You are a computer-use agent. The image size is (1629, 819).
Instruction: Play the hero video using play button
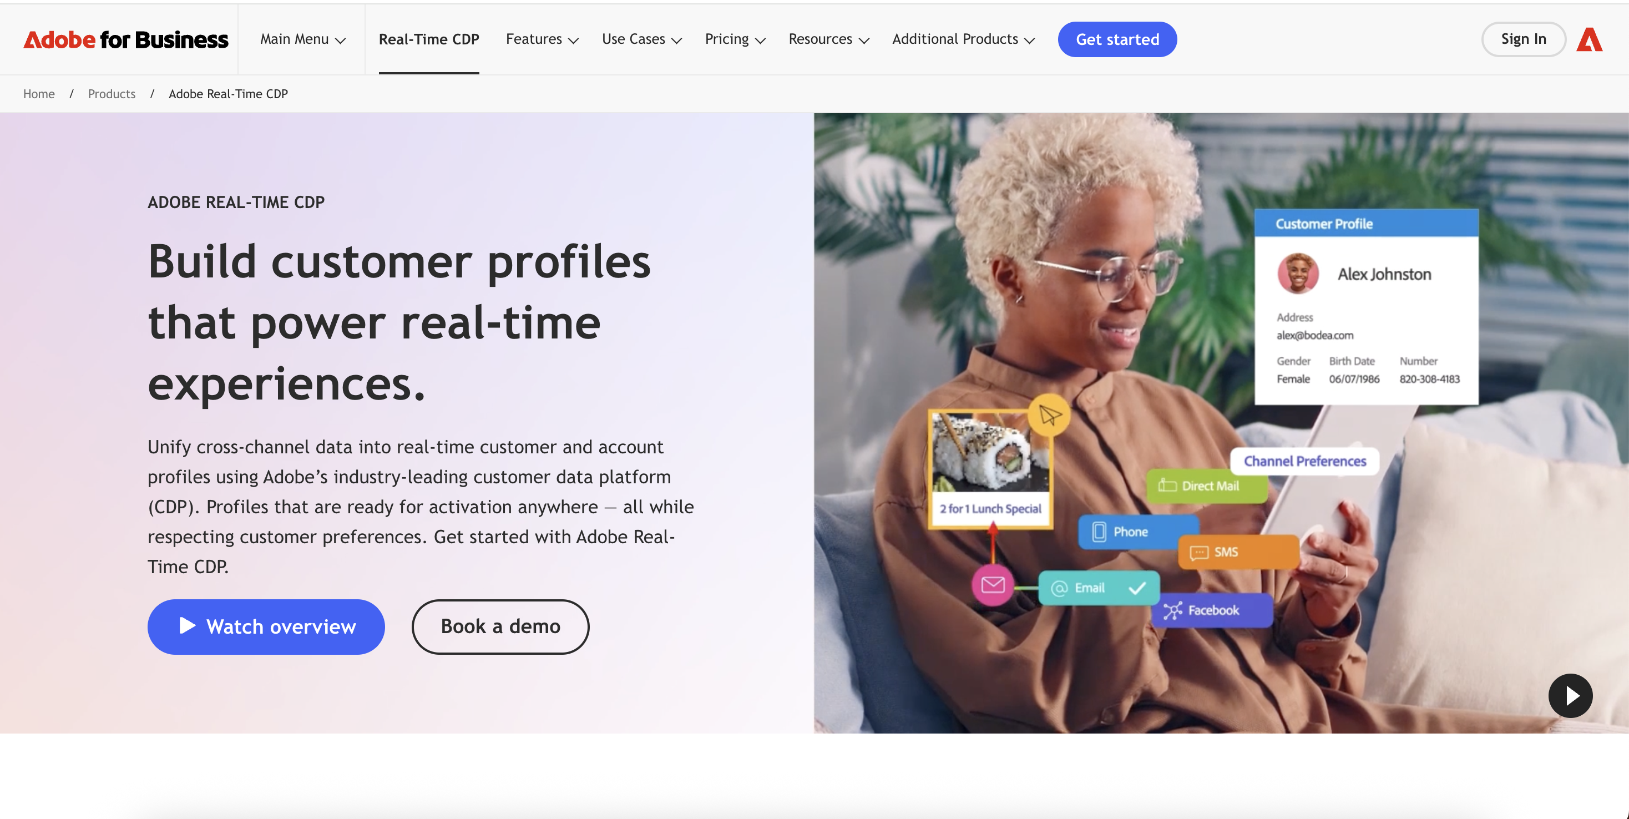(1570, 695)
